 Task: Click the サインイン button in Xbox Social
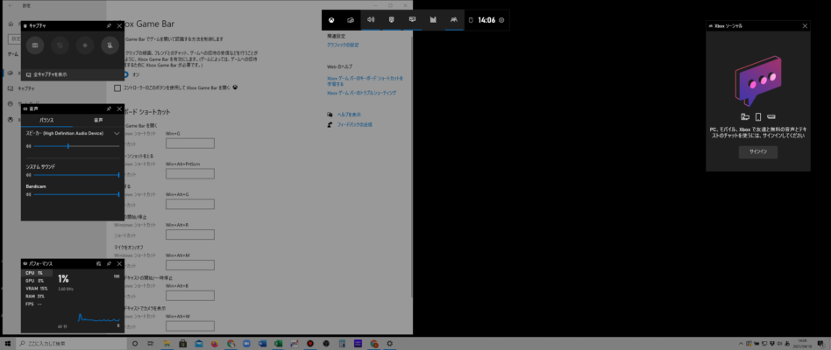pos(758,152)
